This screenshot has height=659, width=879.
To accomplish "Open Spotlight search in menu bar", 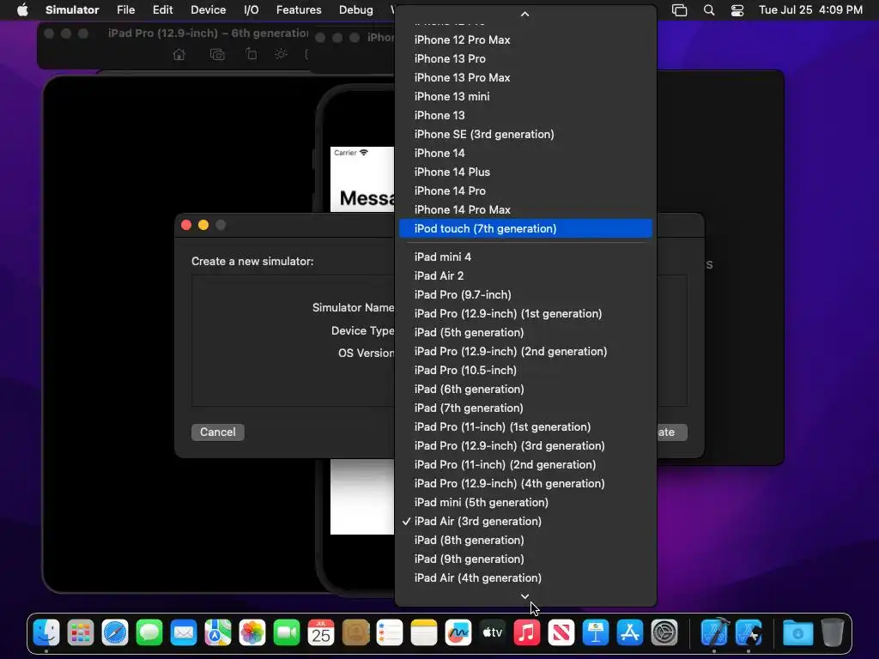I will coord(708,10).
